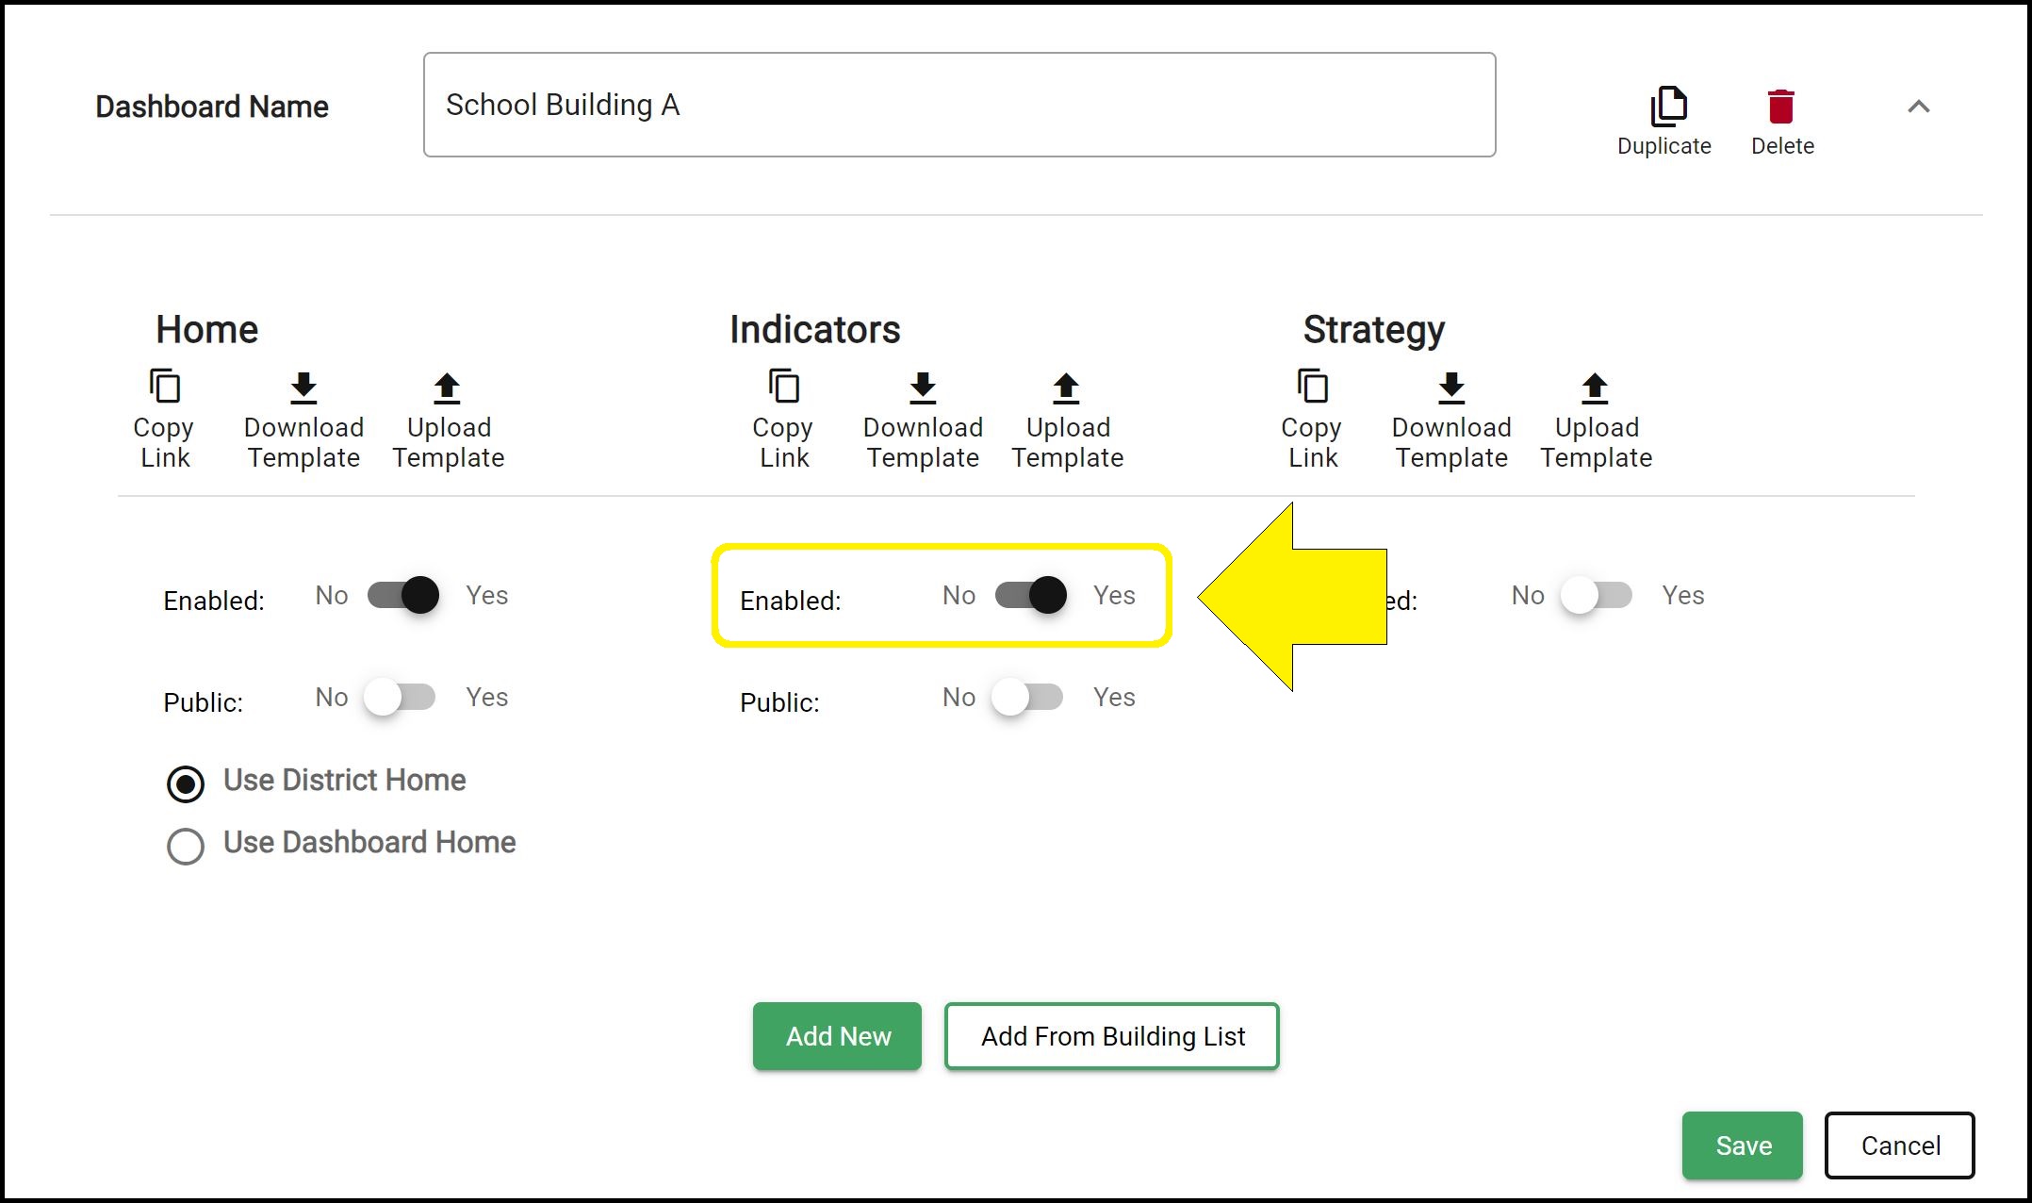Screen dimensions: 2032x1203
Task: Select the Use Dashboard Home option
Action: click(x=185, y=847)
